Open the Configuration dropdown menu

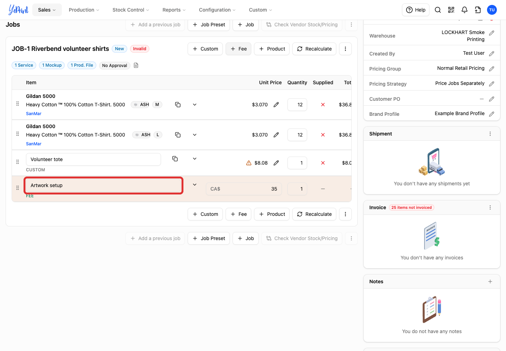pyautogui.click(x=217, y=10)
